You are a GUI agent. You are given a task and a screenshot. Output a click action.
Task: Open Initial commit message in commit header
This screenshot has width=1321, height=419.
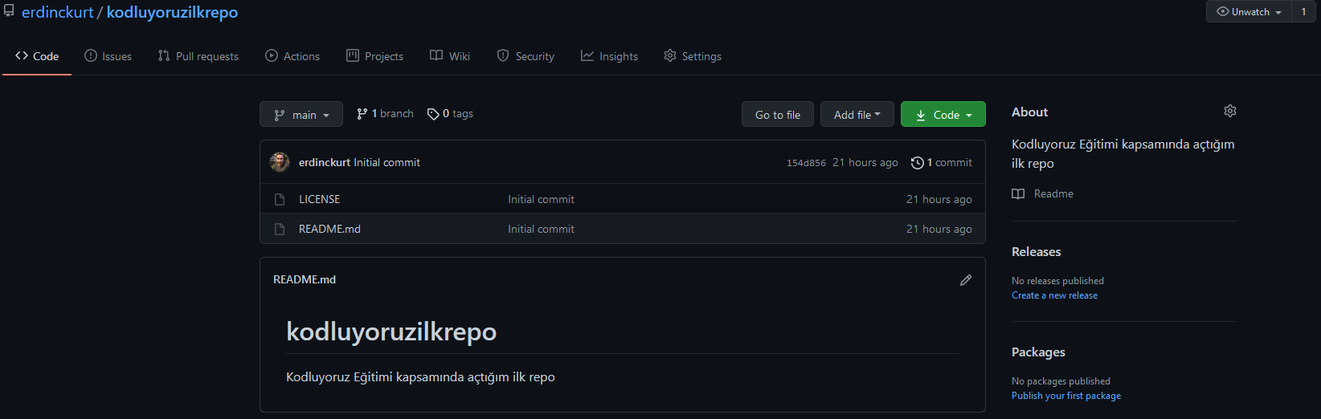(387, 163)
